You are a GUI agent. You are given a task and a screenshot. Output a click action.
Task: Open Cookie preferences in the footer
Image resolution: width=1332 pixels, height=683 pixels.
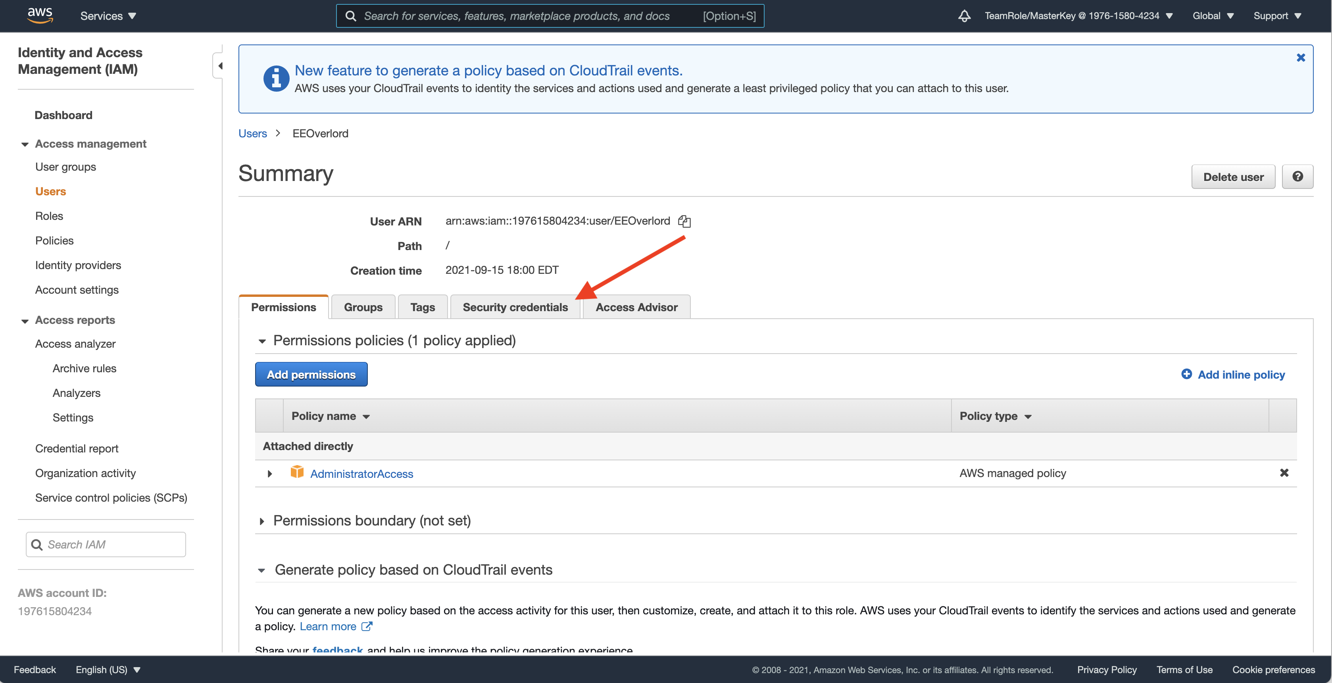(1273, 670)
